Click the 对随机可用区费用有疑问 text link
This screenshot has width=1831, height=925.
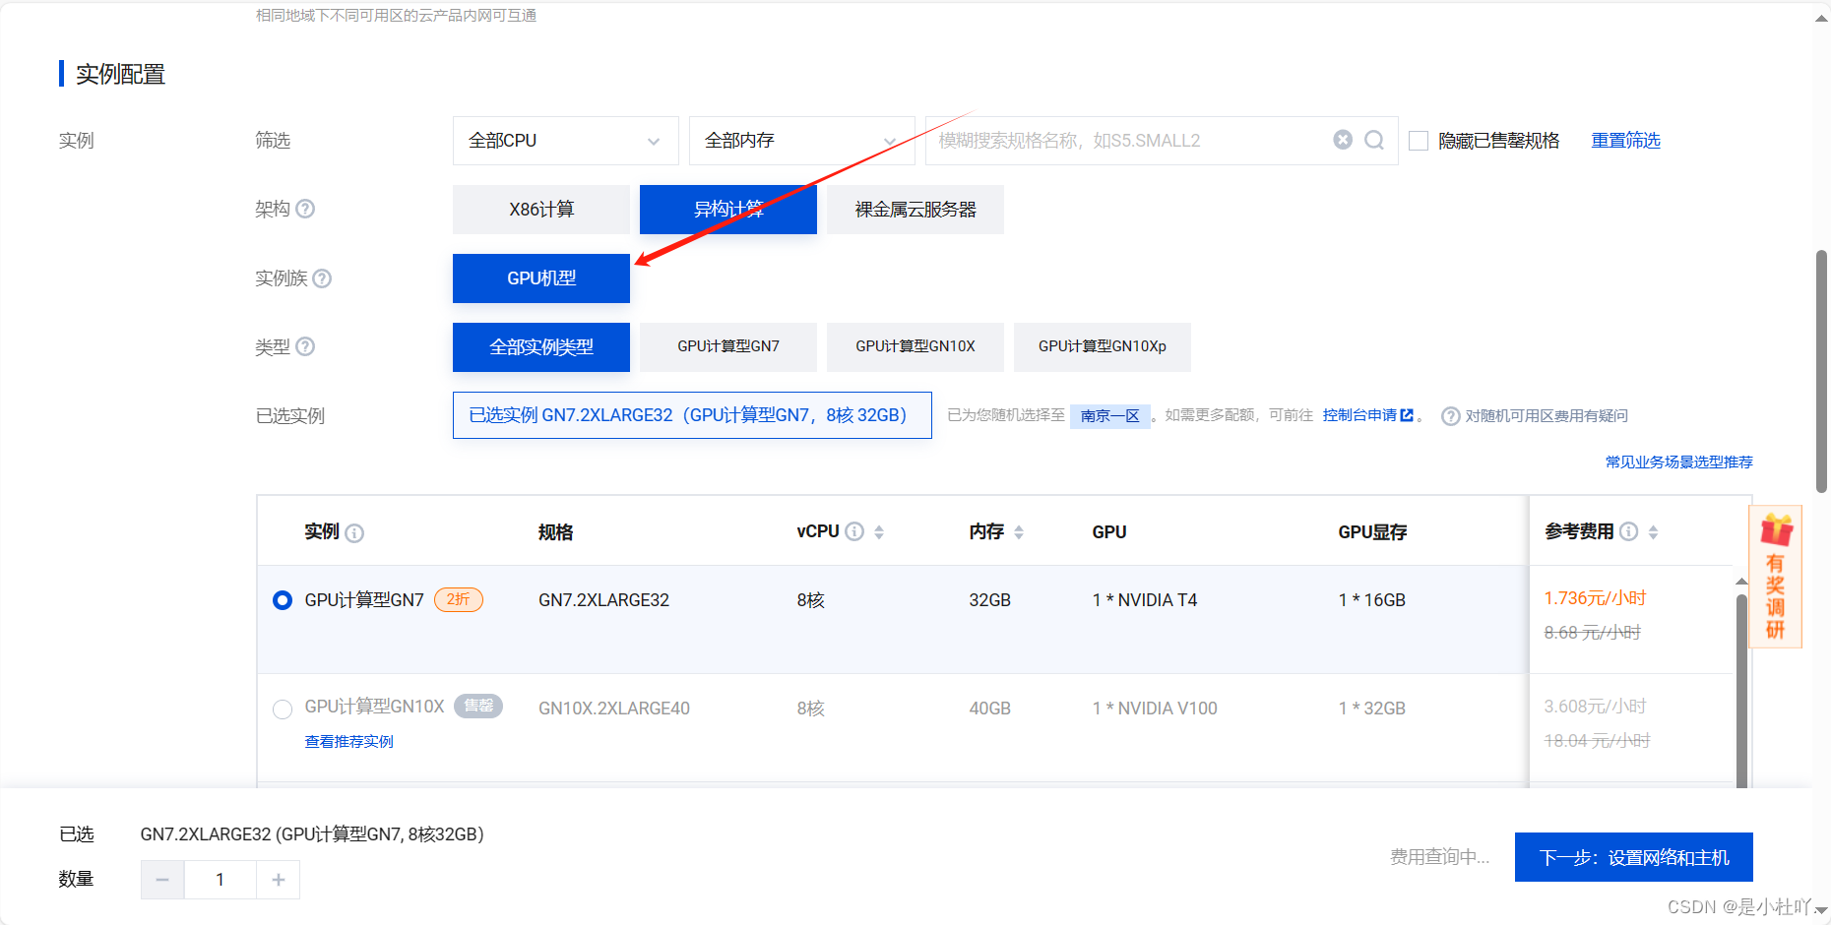click(x=1547, y=416)
